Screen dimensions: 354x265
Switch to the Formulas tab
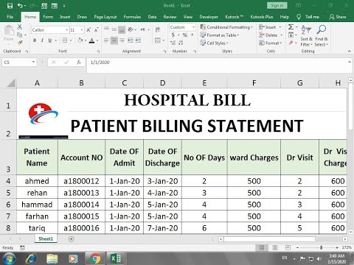coord(132,17)
